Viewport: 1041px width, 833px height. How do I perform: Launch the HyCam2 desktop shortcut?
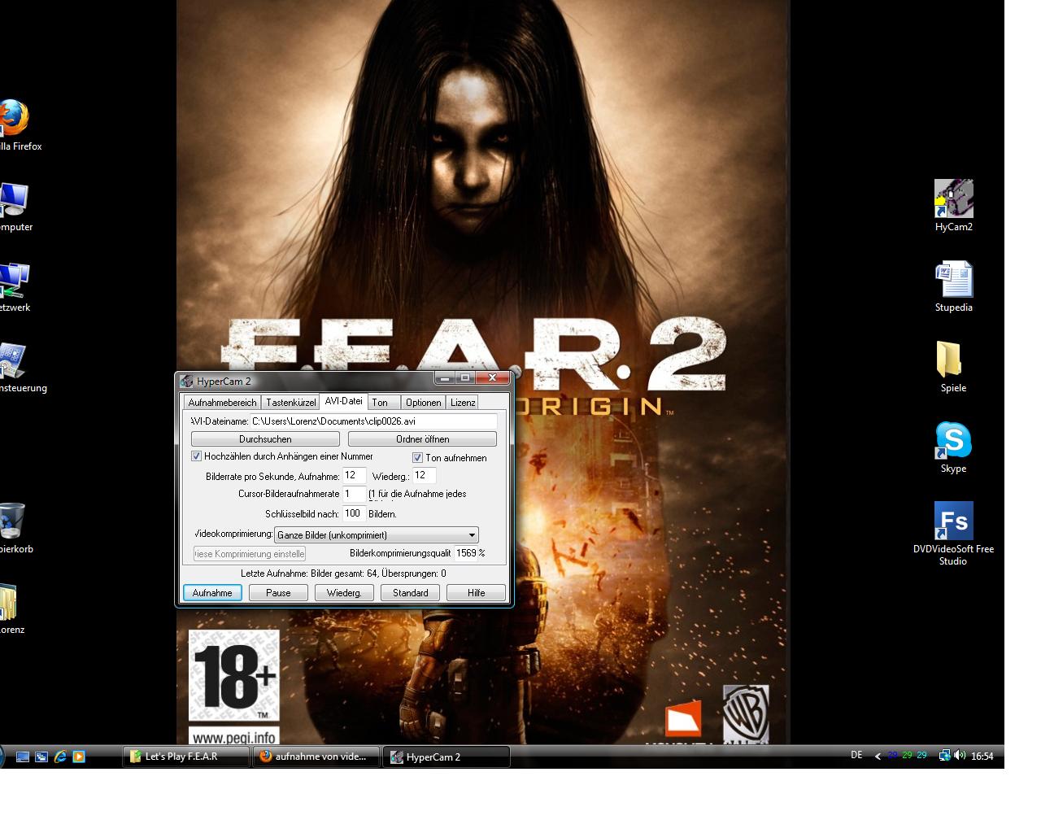pos(953,206)
